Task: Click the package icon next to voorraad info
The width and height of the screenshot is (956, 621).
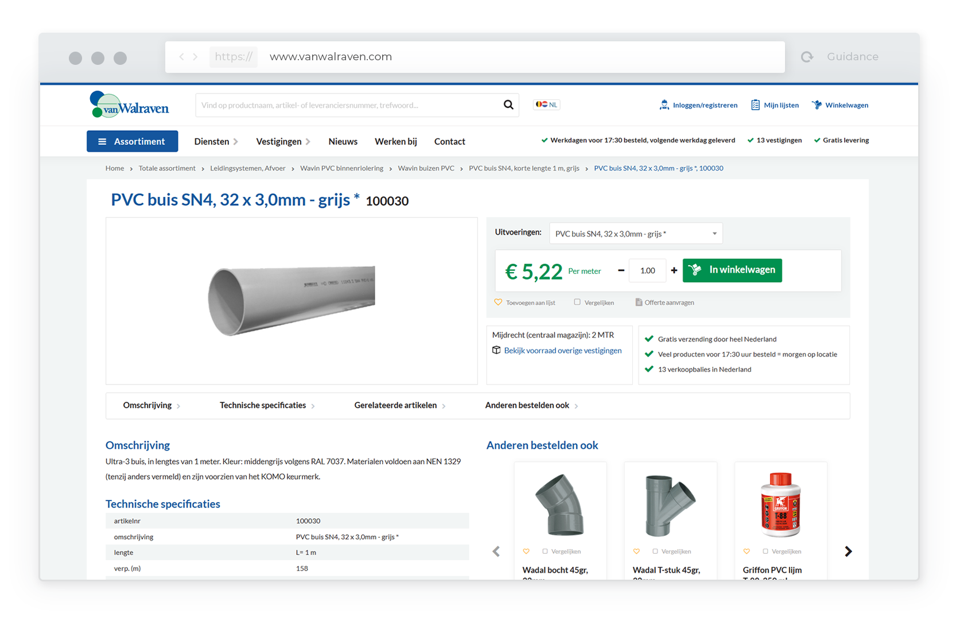Action: point(496,350)
